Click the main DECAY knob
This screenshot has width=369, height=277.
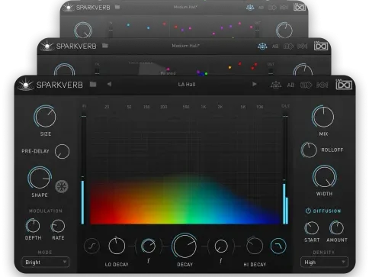184,246
